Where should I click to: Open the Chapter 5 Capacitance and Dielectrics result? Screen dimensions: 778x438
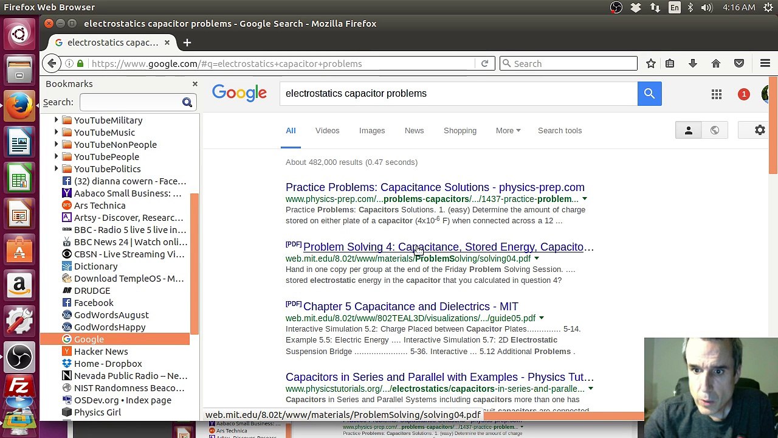coord(411,307)
